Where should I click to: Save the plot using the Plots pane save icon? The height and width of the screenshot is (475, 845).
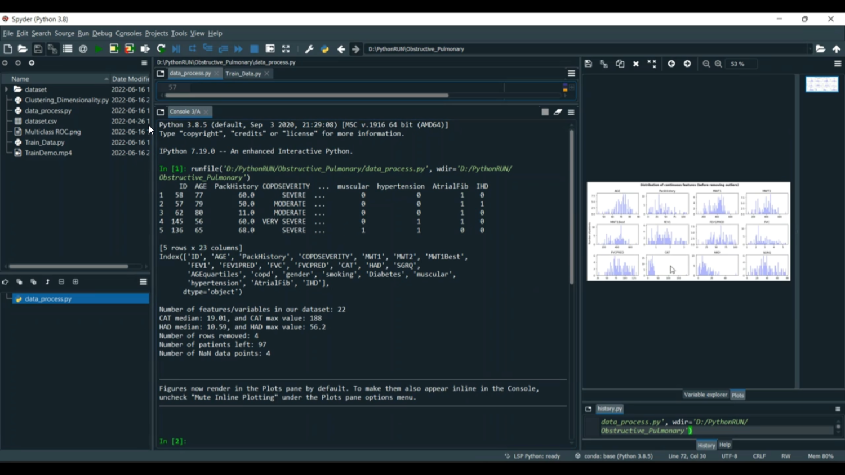[588, 64]
